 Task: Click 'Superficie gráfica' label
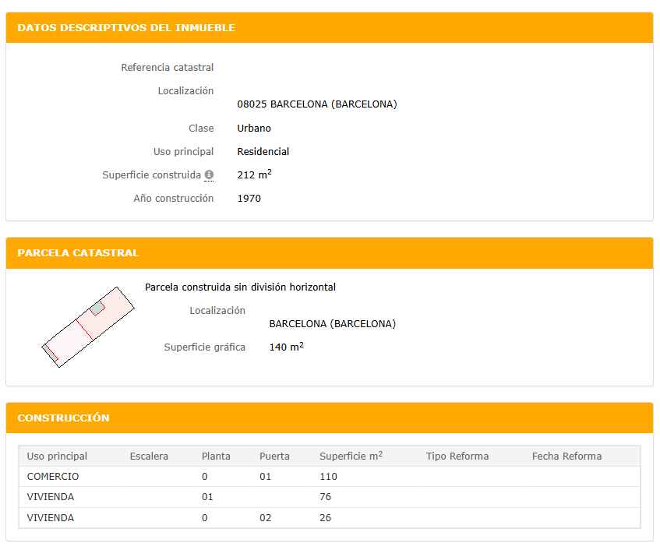(205, 347)
